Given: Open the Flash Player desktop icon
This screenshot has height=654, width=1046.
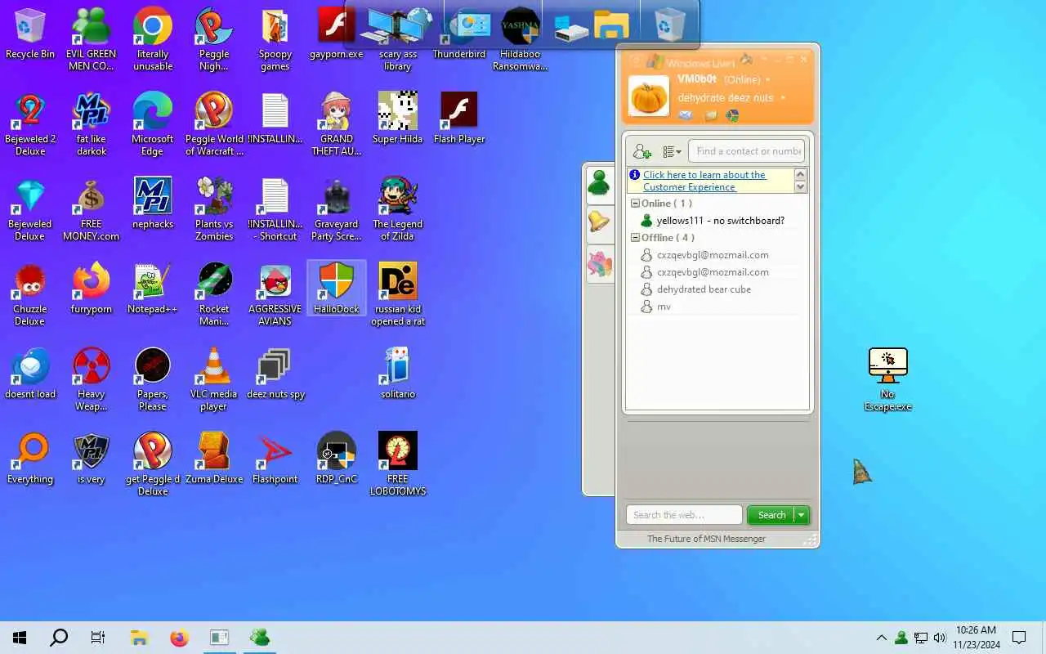Looking at the screenshot, I should click(x=459, y=119).
